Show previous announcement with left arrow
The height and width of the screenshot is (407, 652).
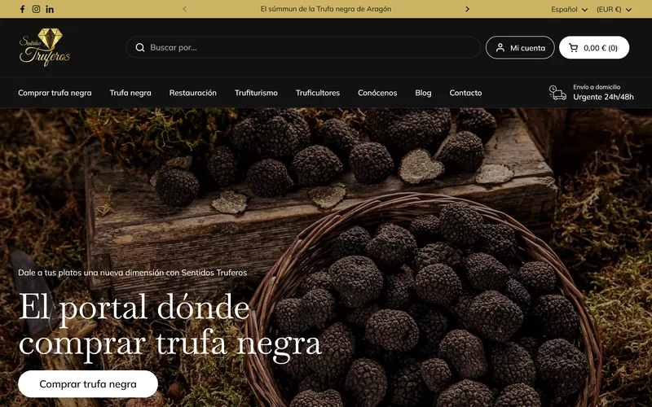coord(185,9)
